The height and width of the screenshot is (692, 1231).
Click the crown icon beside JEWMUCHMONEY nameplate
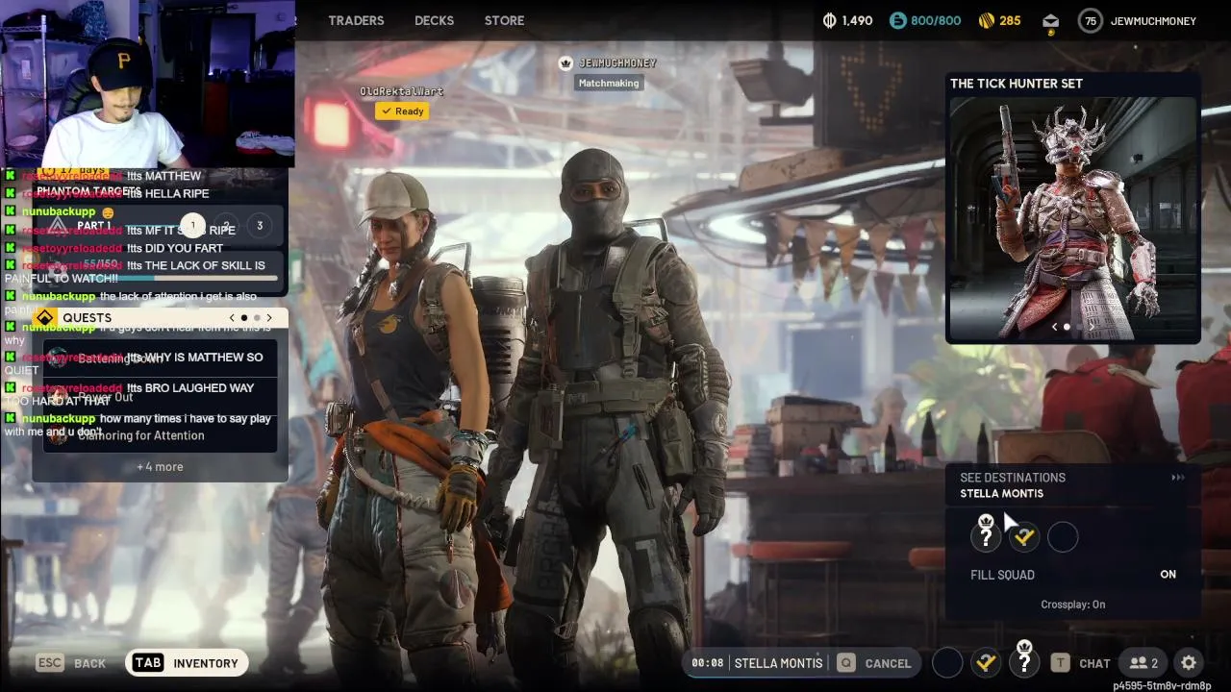click(x=565, y=63)
